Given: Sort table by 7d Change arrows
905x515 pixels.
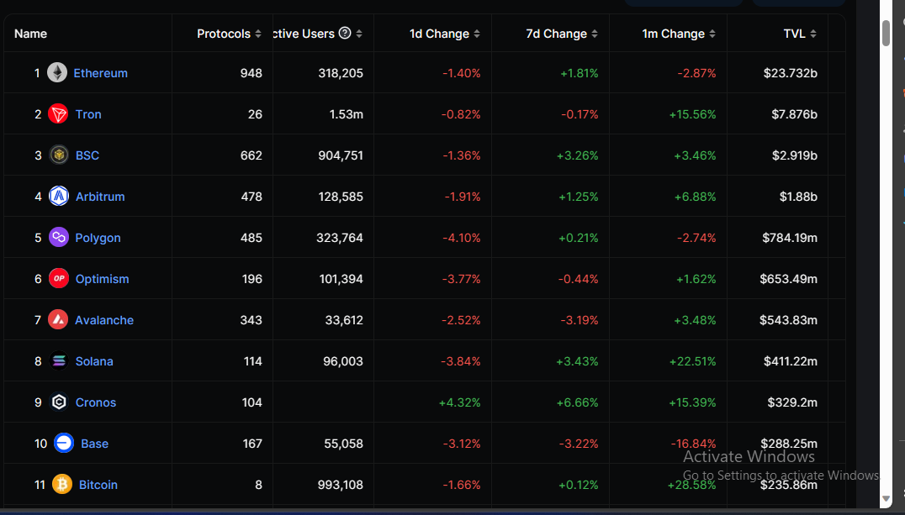Looking at the screenshot, I should click(x=595, y=34).
